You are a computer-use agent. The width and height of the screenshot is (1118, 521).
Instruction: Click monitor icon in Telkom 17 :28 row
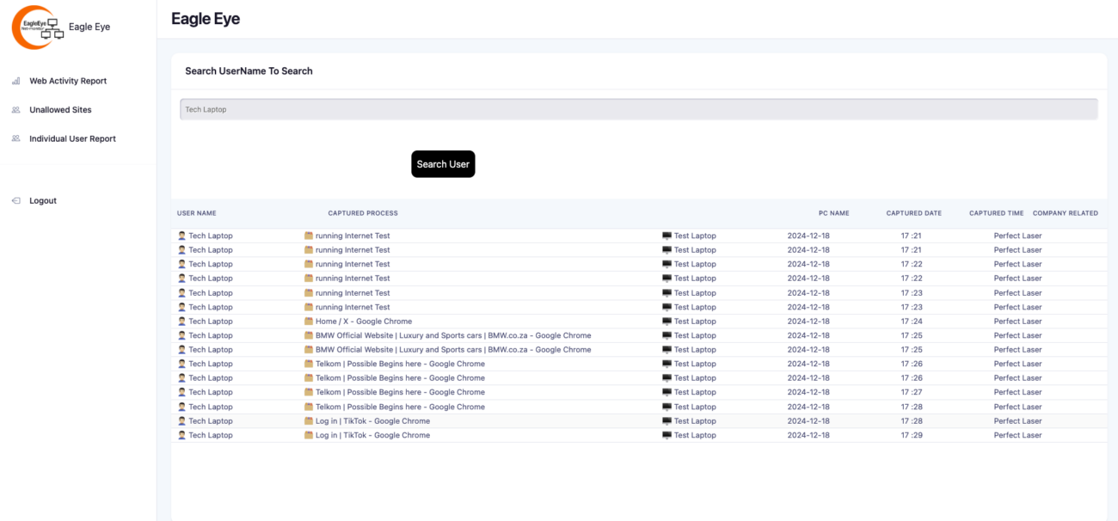[666, 407]
